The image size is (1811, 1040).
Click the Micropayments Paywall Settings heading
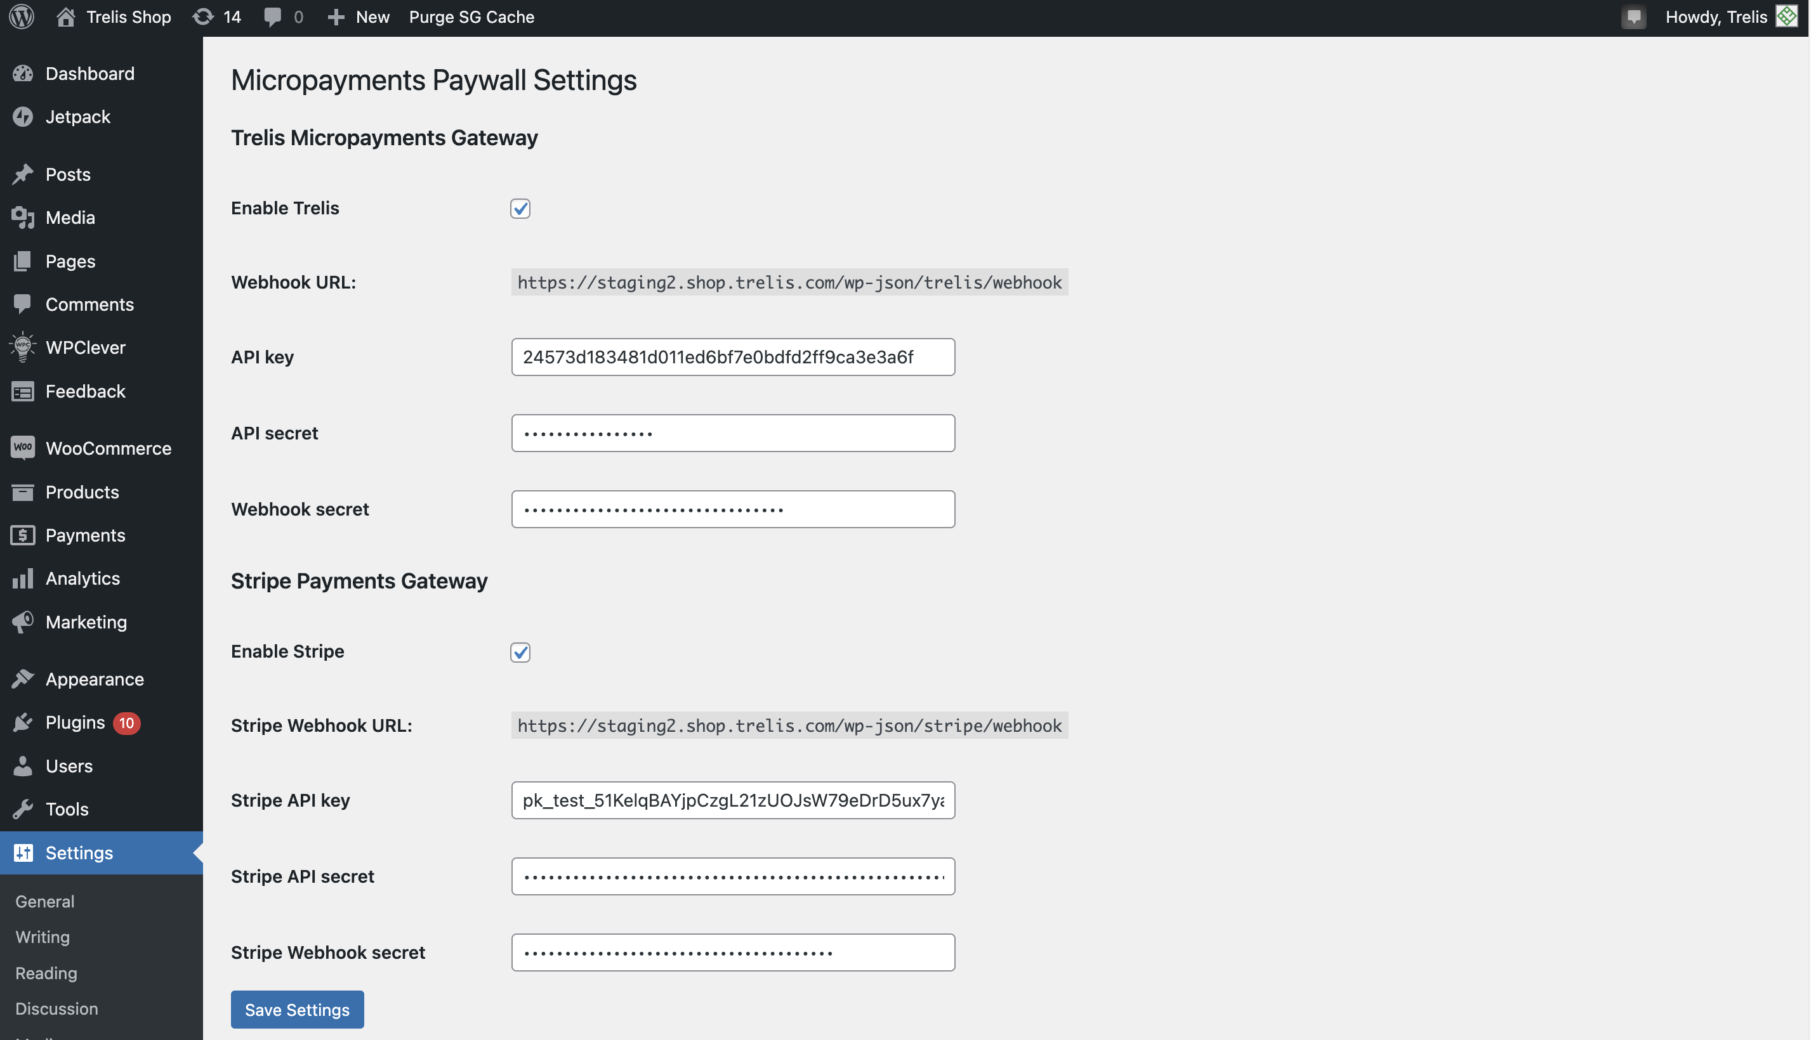coord(434,80)
